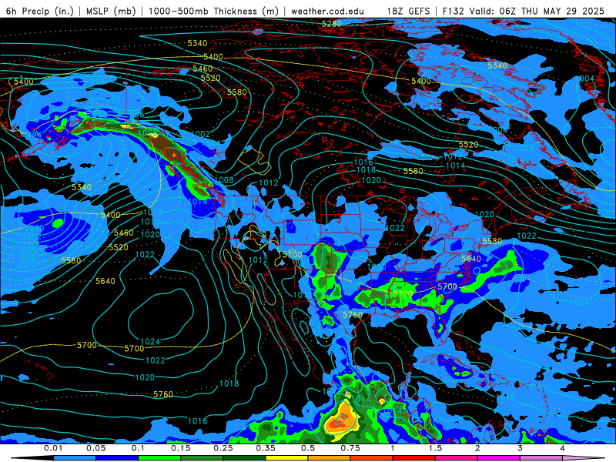Select the yellow 0.35 legend swatch
This screenshot has width=616, height=462.
[286, 458]
